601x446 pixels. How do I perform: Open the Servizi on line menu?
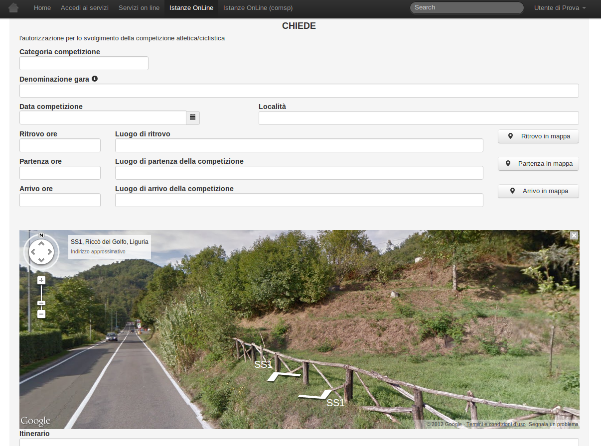pyautogui.click(x=139, y=8)
